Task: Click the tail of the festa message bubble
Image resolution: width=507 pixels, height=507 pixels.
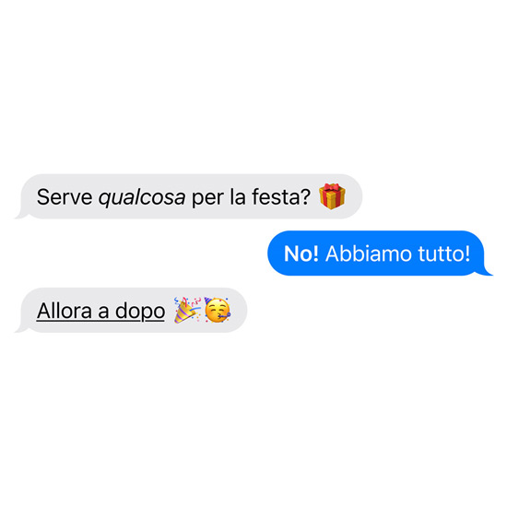Action: 23,214
